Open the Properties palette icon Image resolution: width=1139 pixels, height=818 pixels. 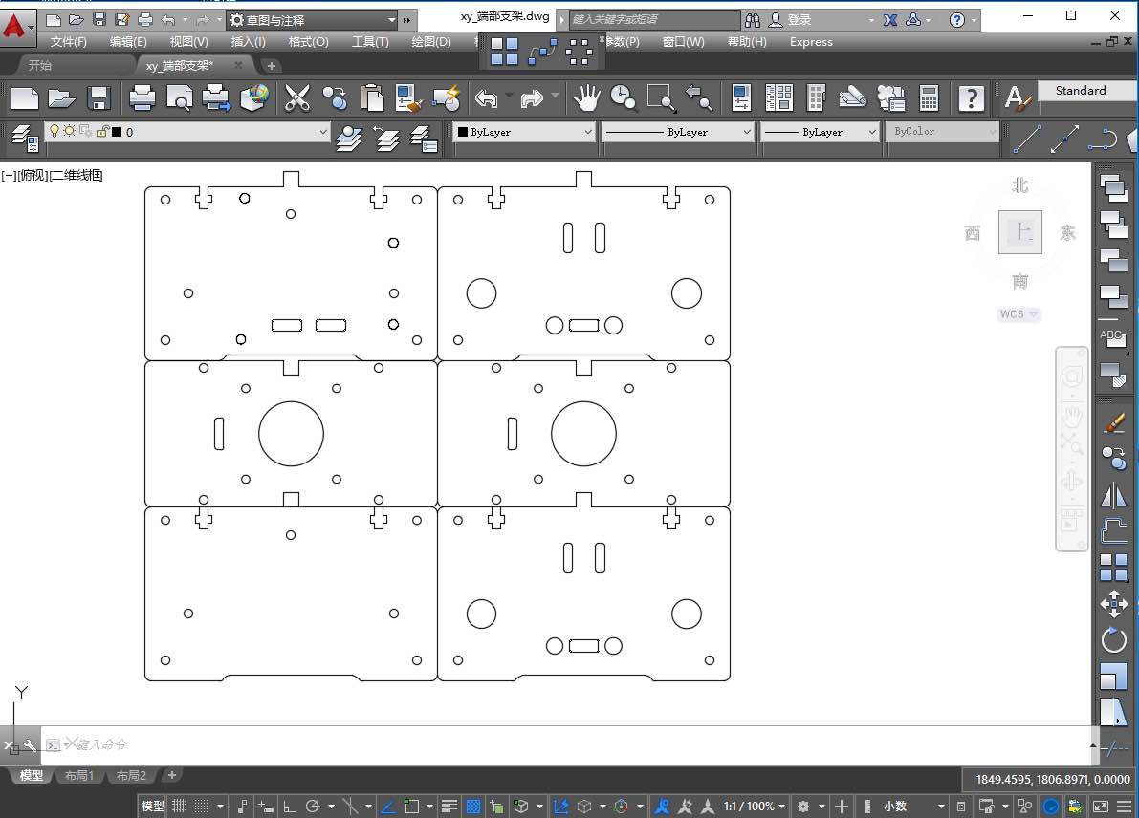pos(741,98)
